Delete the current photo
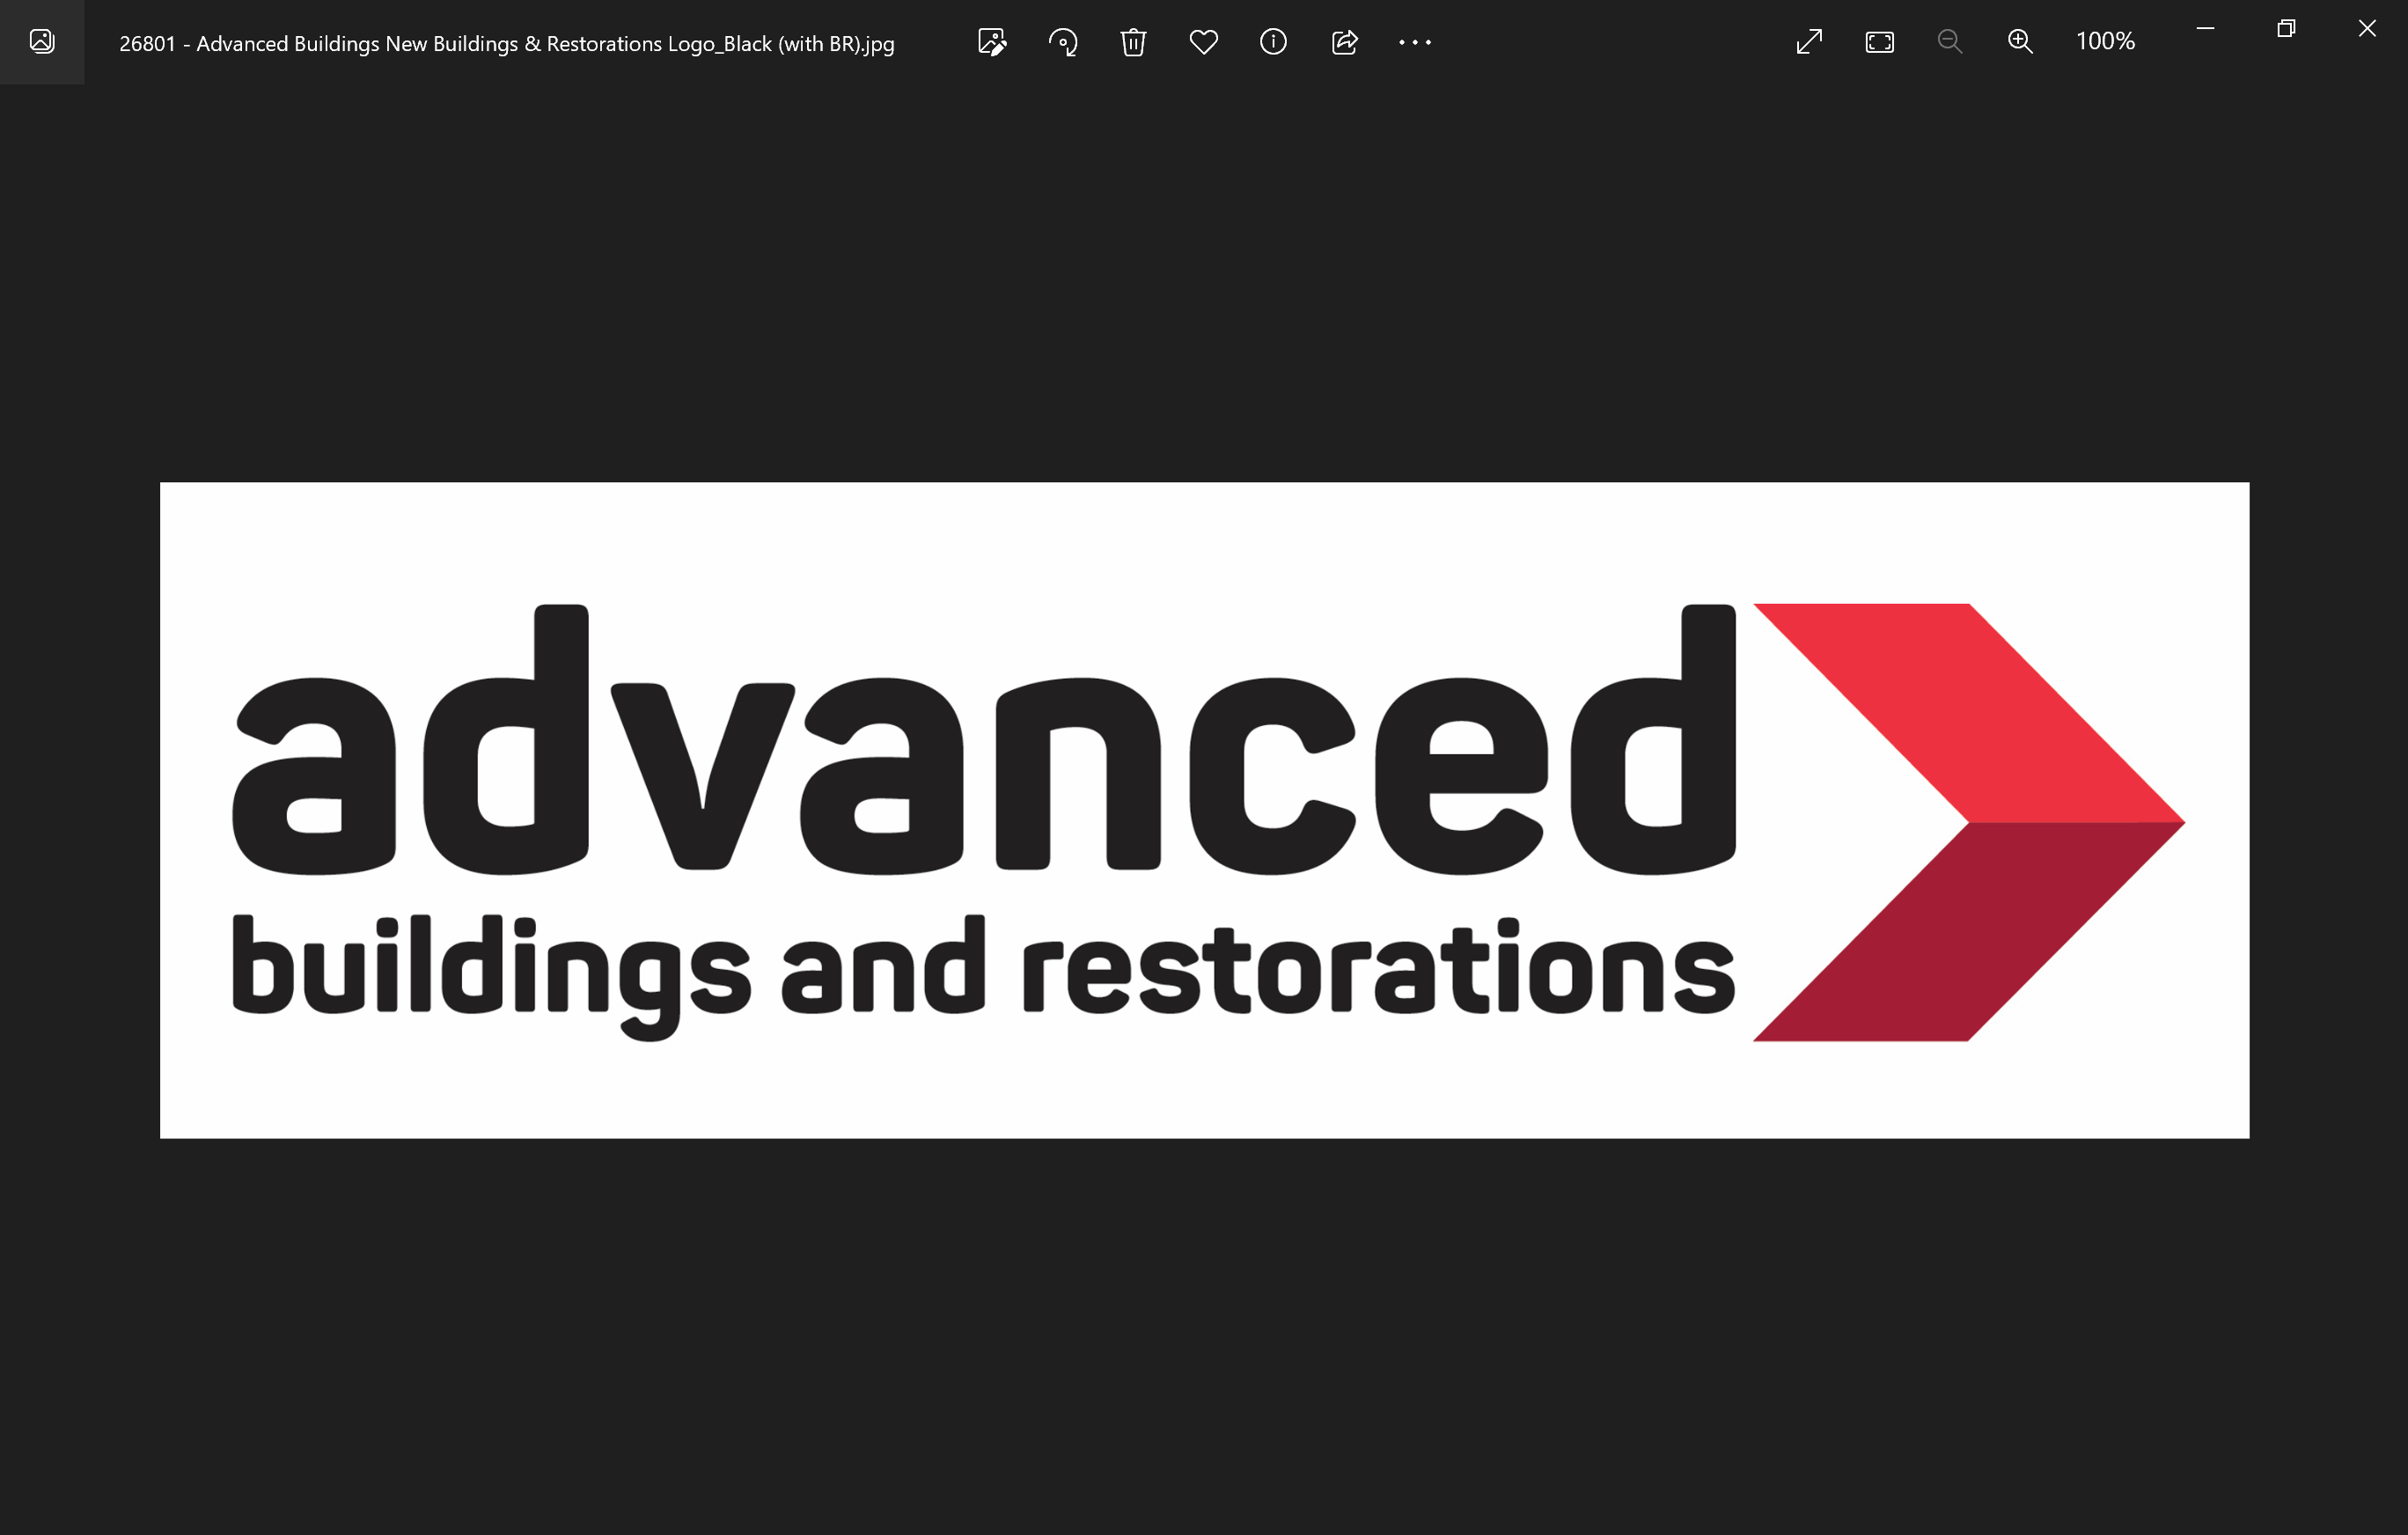Screen dimensions: 2408x1535 click(1133, 42)
